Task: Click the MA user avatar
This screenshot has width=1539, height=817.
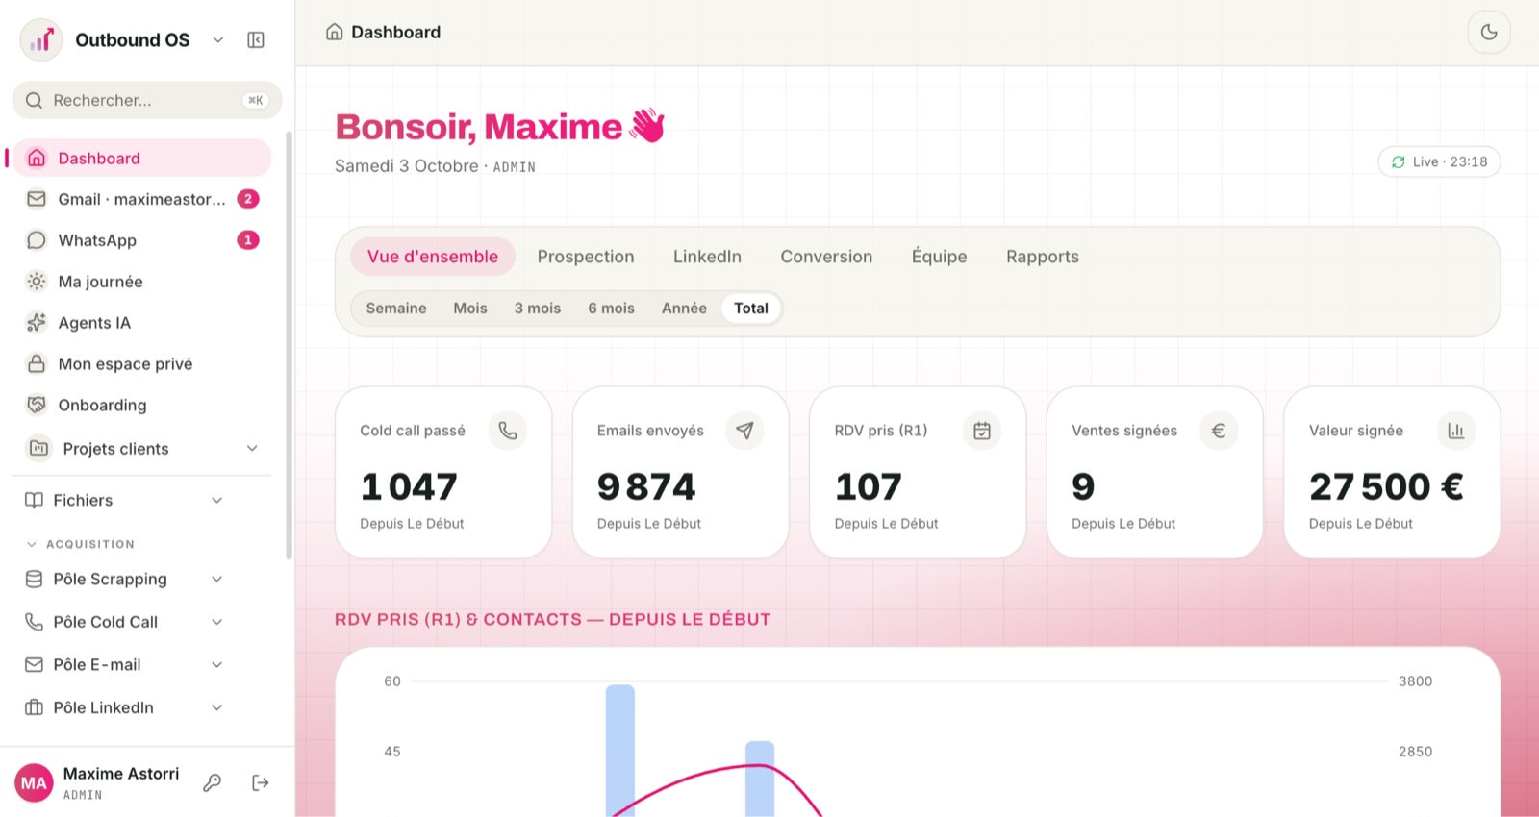Action: pyautogui.click(x=34, y=783)
